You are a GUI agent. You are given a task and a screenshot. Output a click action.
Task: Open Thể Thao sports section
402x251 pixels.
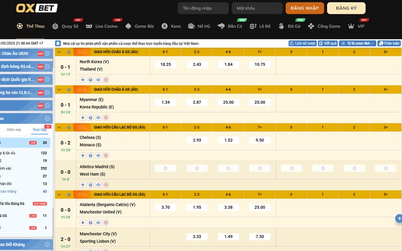click(31, 26)
